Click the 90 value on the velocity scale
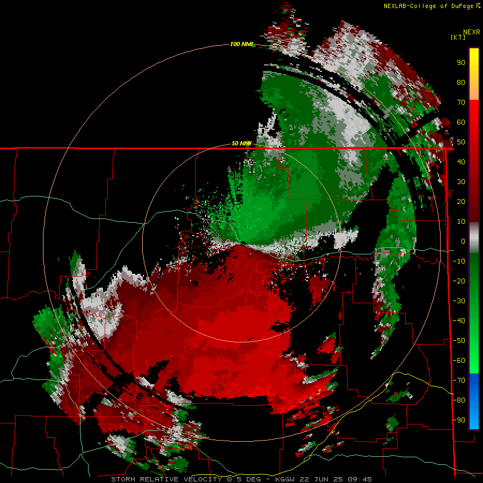 (x=461, y=63)
